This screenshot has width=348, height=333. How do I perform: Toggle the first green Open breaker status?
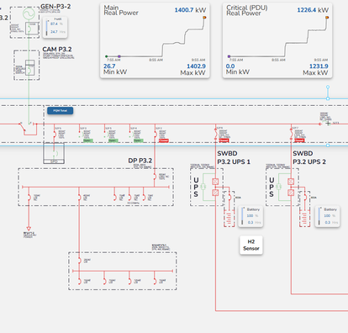click(x=87, y=140)
